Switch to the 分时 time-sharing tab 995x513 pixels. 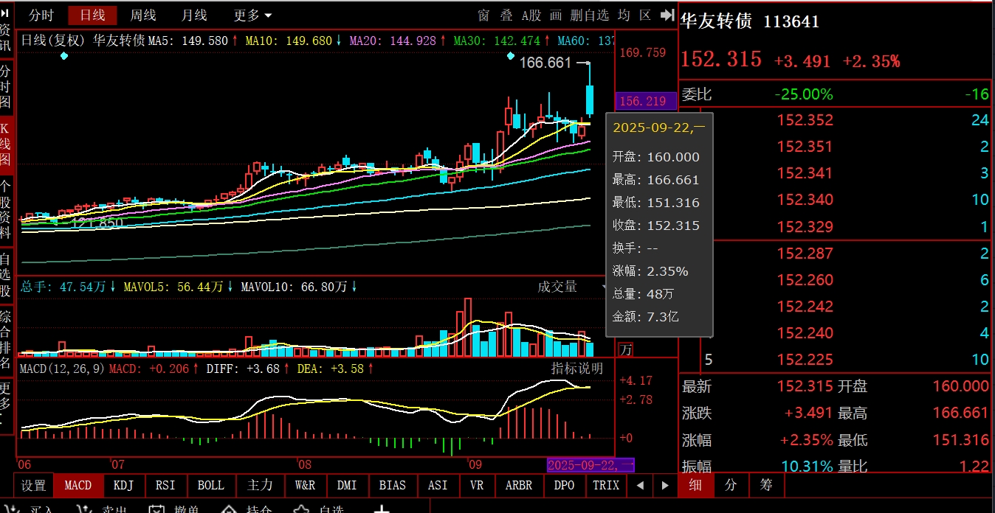click(41, 15)
